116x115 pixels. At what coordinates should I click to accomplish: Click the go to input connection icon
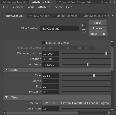point(84,26)
